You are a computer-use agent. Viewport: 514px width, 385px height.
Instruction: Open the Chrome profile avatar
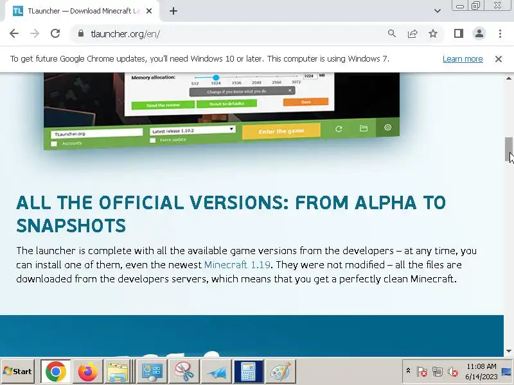(479, 33)
